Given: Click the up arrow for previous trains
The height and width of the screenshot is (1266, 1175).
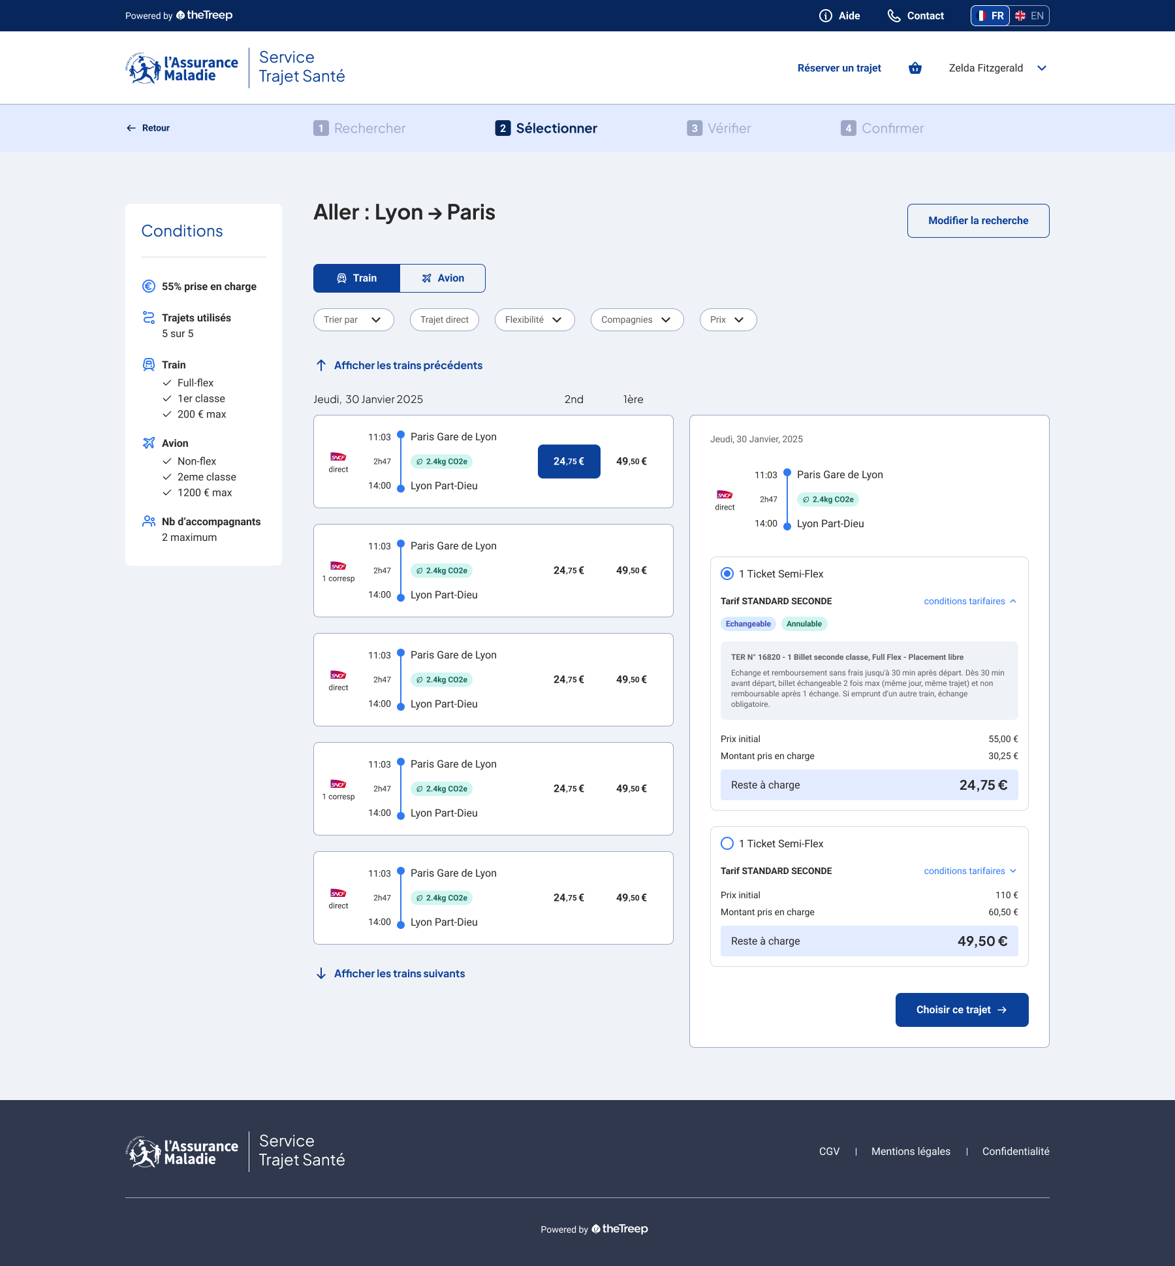Looking at the screenshot, I should (x=321, y=365).
